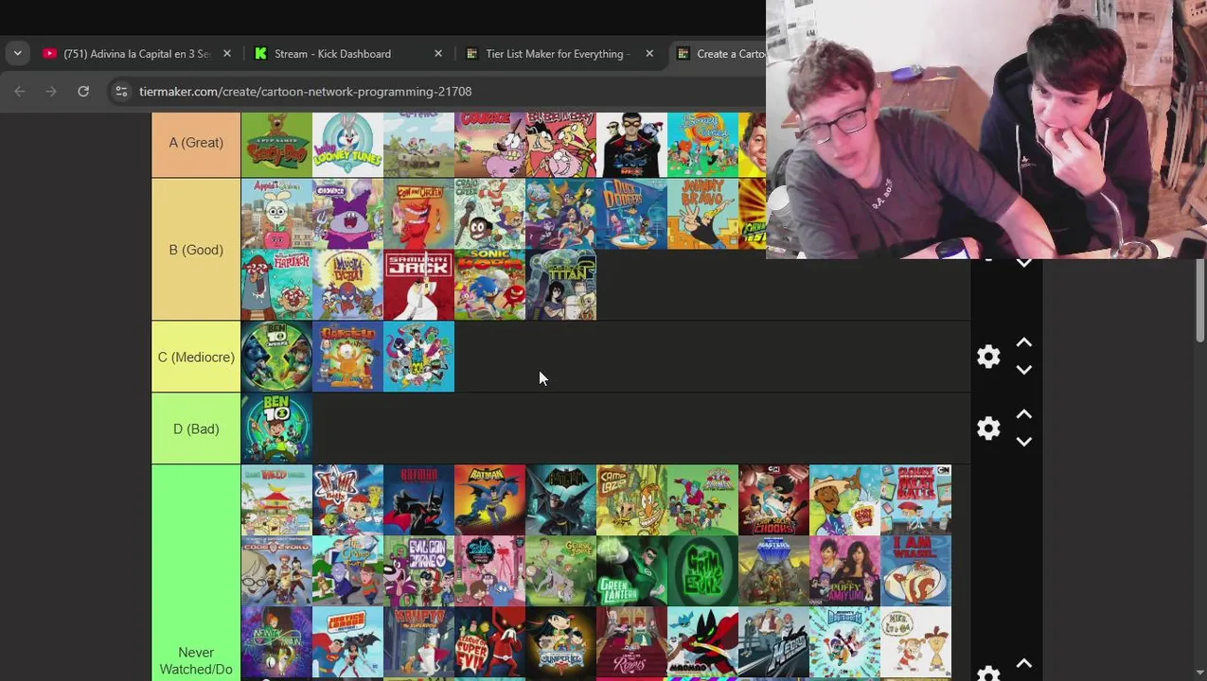Select the Grim & Evil thumbnail

(x=702, y=570)
